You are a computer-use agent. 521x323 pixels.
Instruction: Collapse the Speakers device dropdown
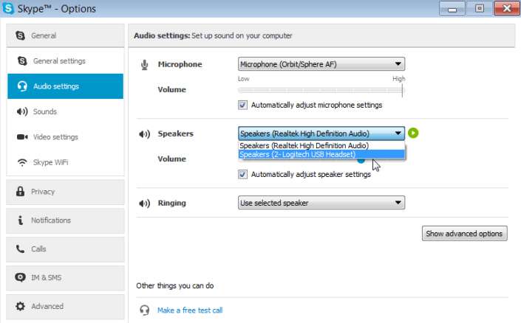(x=321, y=133)
